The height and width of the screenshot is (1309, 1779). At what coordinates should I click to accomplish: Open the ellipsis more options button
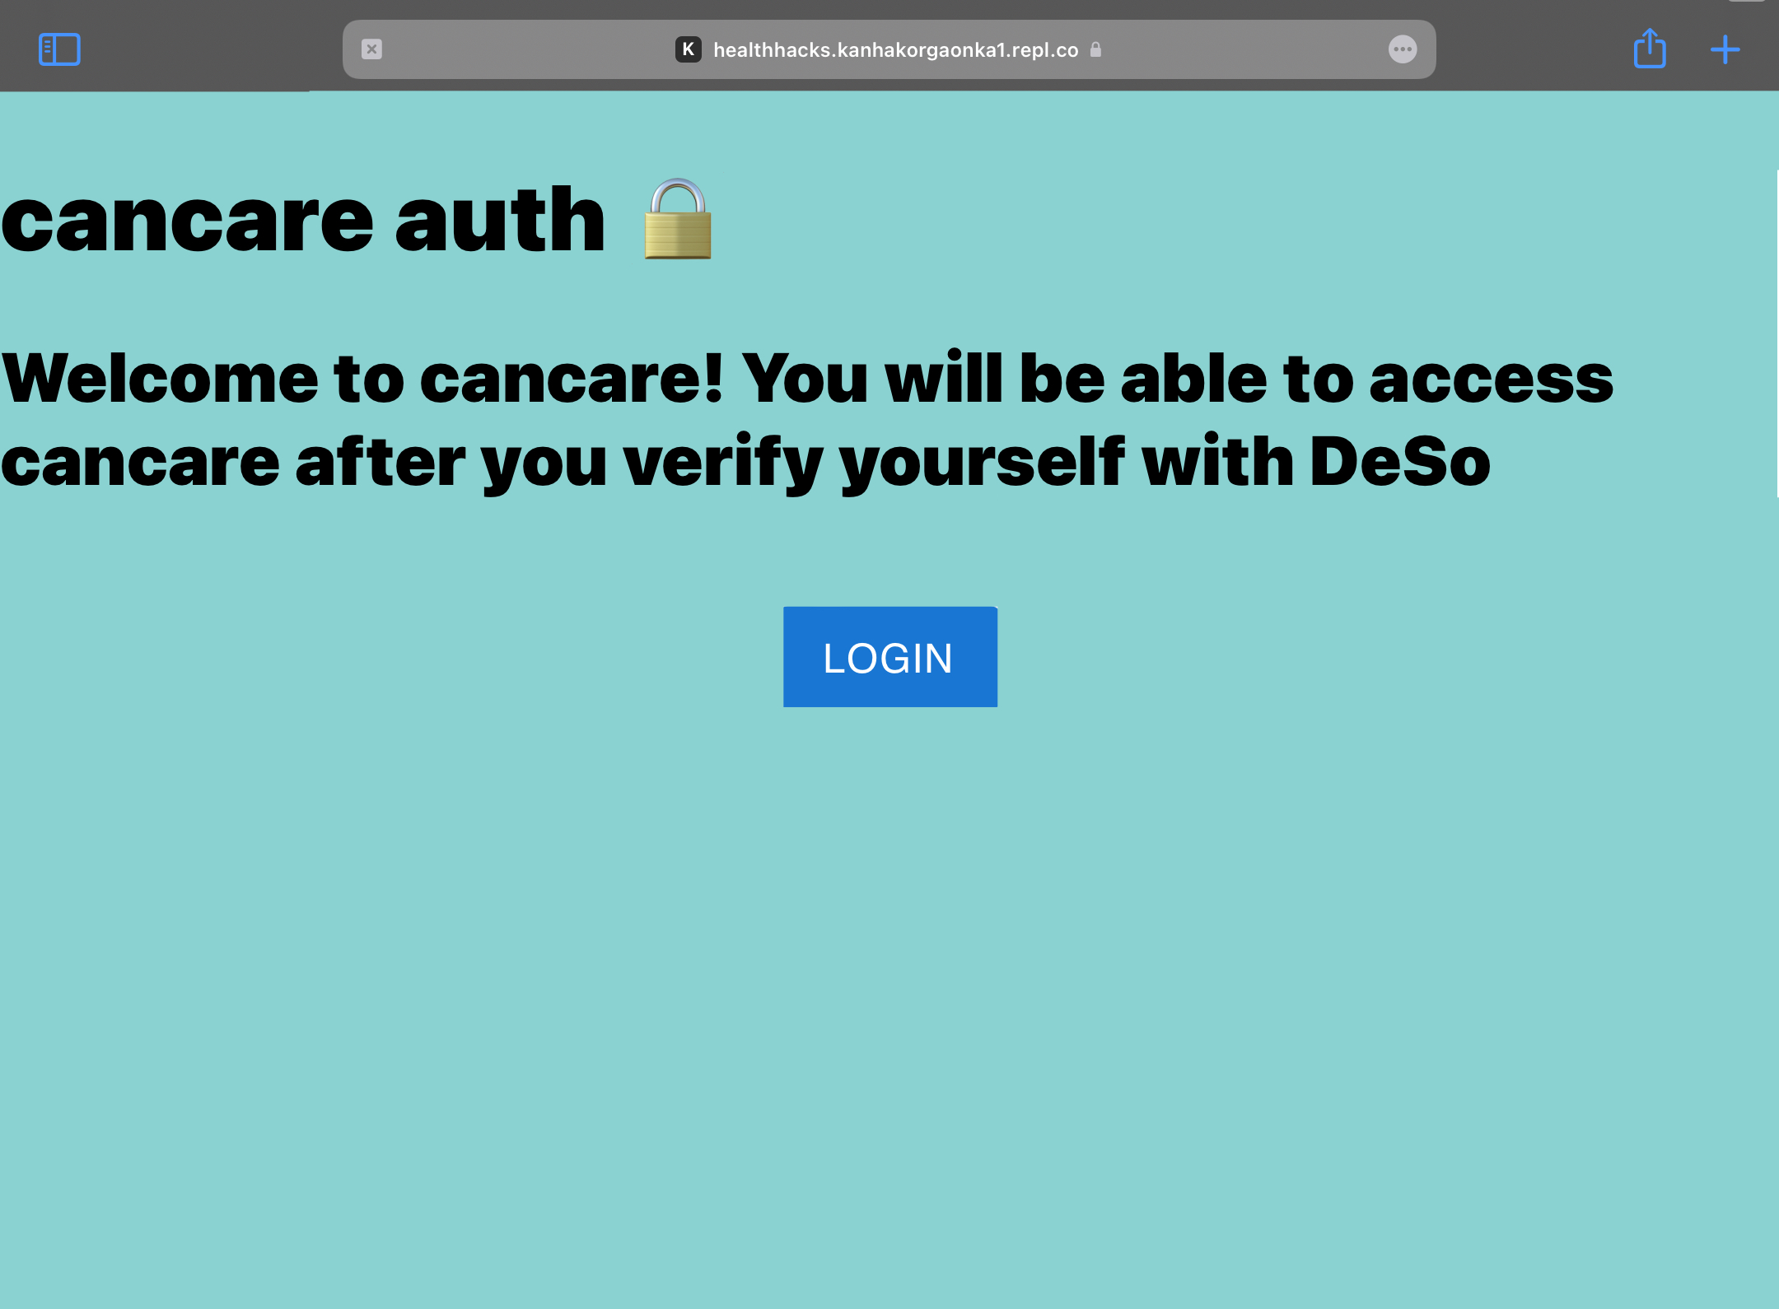pyautogui.click(x=1402, y=49)
